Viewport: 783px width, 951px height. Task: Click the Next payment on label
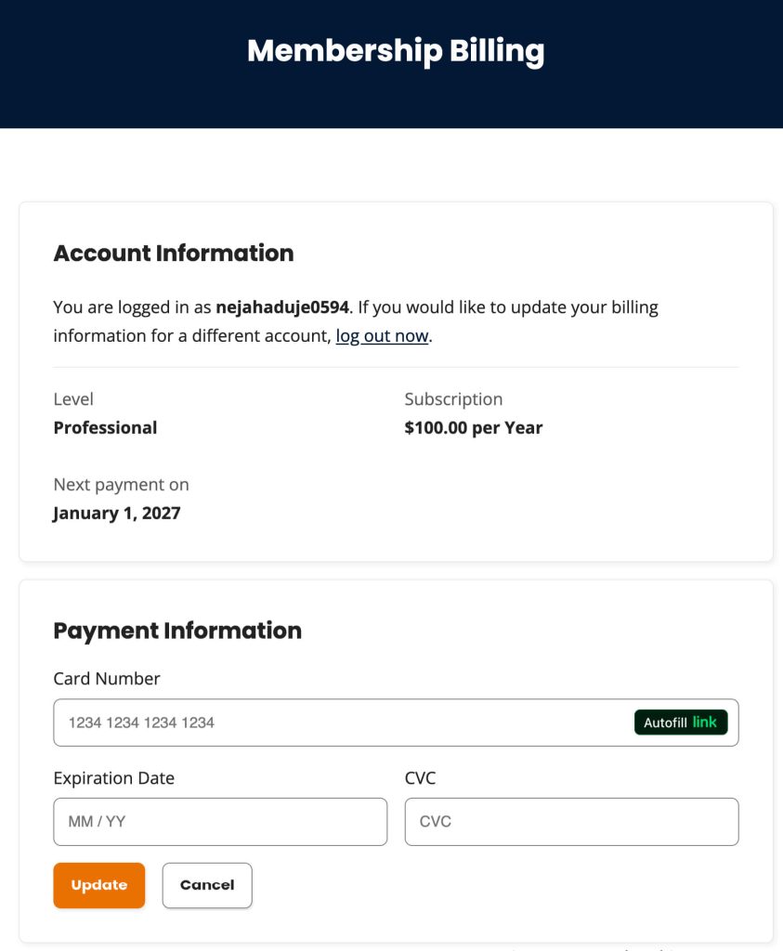point(120,484)
